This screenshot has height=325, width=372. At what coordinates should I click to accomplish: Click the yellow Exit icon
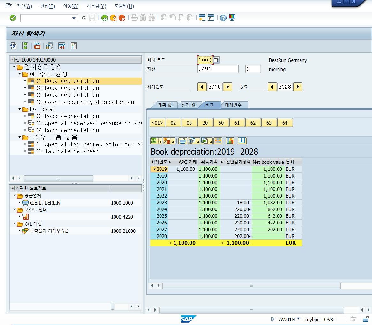113,18
